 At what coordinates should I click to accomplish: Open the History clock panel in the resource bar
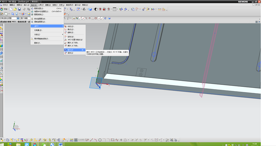[1, 68]
